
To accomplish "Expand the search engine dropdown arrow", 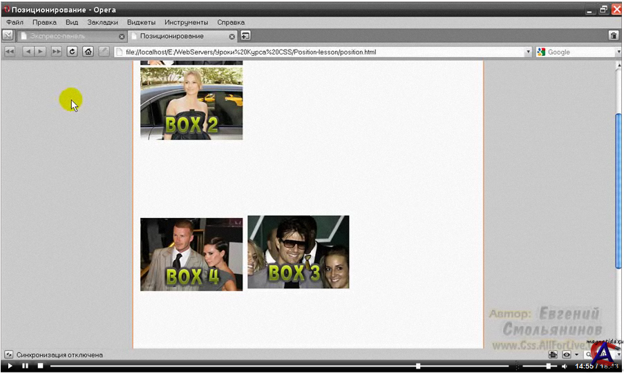I will pos(618,52).
